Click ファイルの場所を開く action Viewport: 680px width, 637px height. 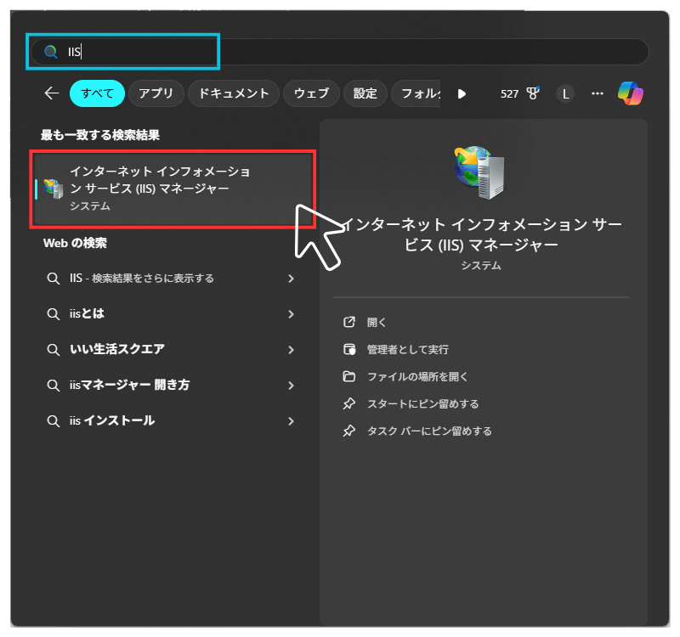click(416, 376)
